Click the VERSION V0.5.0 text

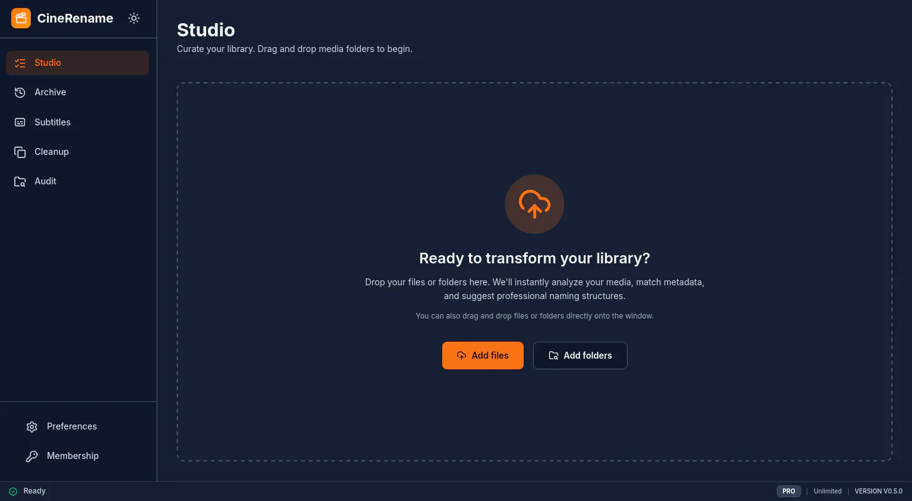tap(878, 491)
